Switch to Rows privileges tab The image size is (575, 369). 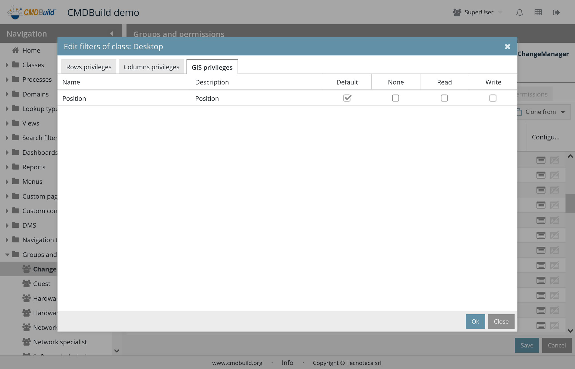point(89,67)
